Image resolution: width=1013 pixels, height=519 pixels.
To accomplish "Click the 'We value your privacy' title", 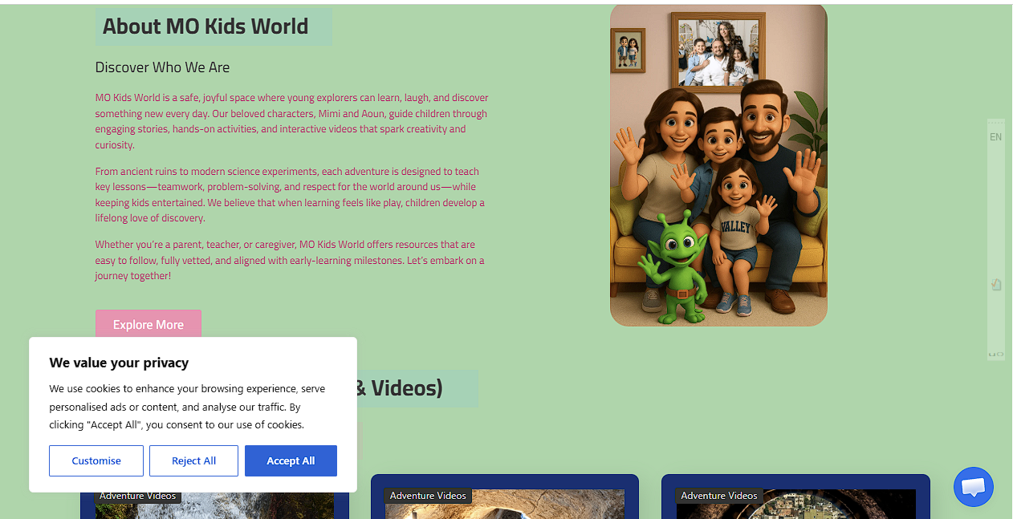I will [119, 363].
